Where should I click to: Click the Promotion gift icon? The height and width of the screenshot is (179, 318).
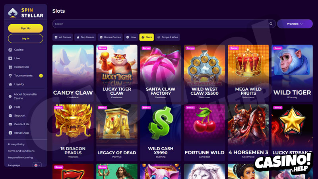coord(10,67)
